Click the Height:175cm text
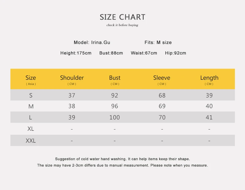The width and height of the screenshot is (245, 190). point(76,53)
